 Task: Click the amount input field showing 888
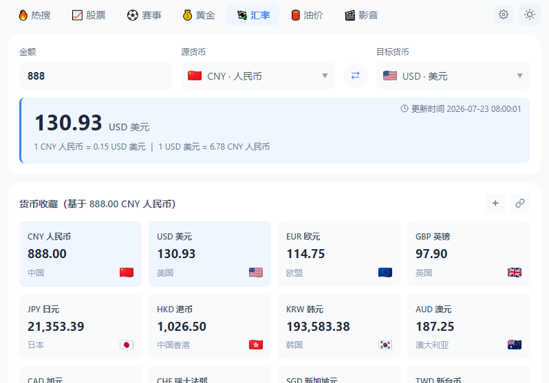(x=96, y=76)
